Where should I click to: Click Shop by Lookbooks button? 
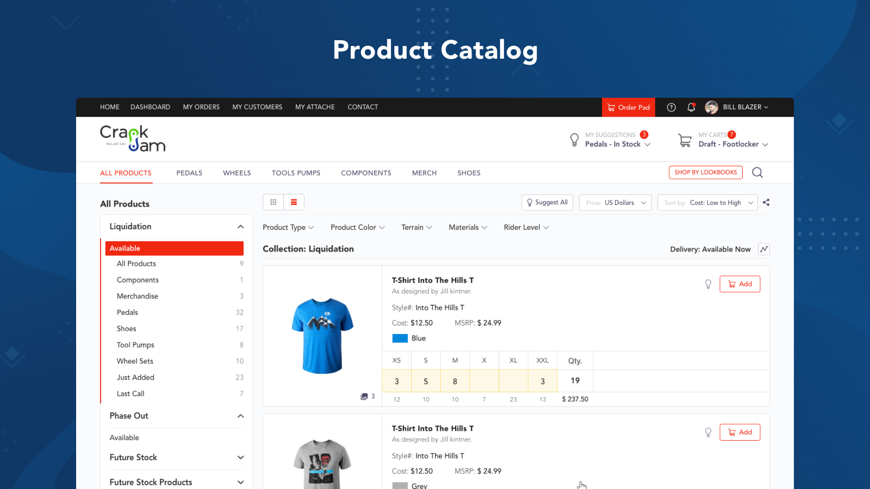(x=706, y=172)
